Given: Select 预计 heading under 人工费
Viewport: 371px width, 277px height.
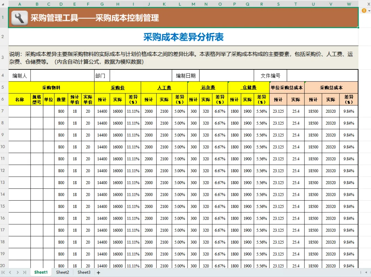Looking at the screenshot, I should pos(149,99).
